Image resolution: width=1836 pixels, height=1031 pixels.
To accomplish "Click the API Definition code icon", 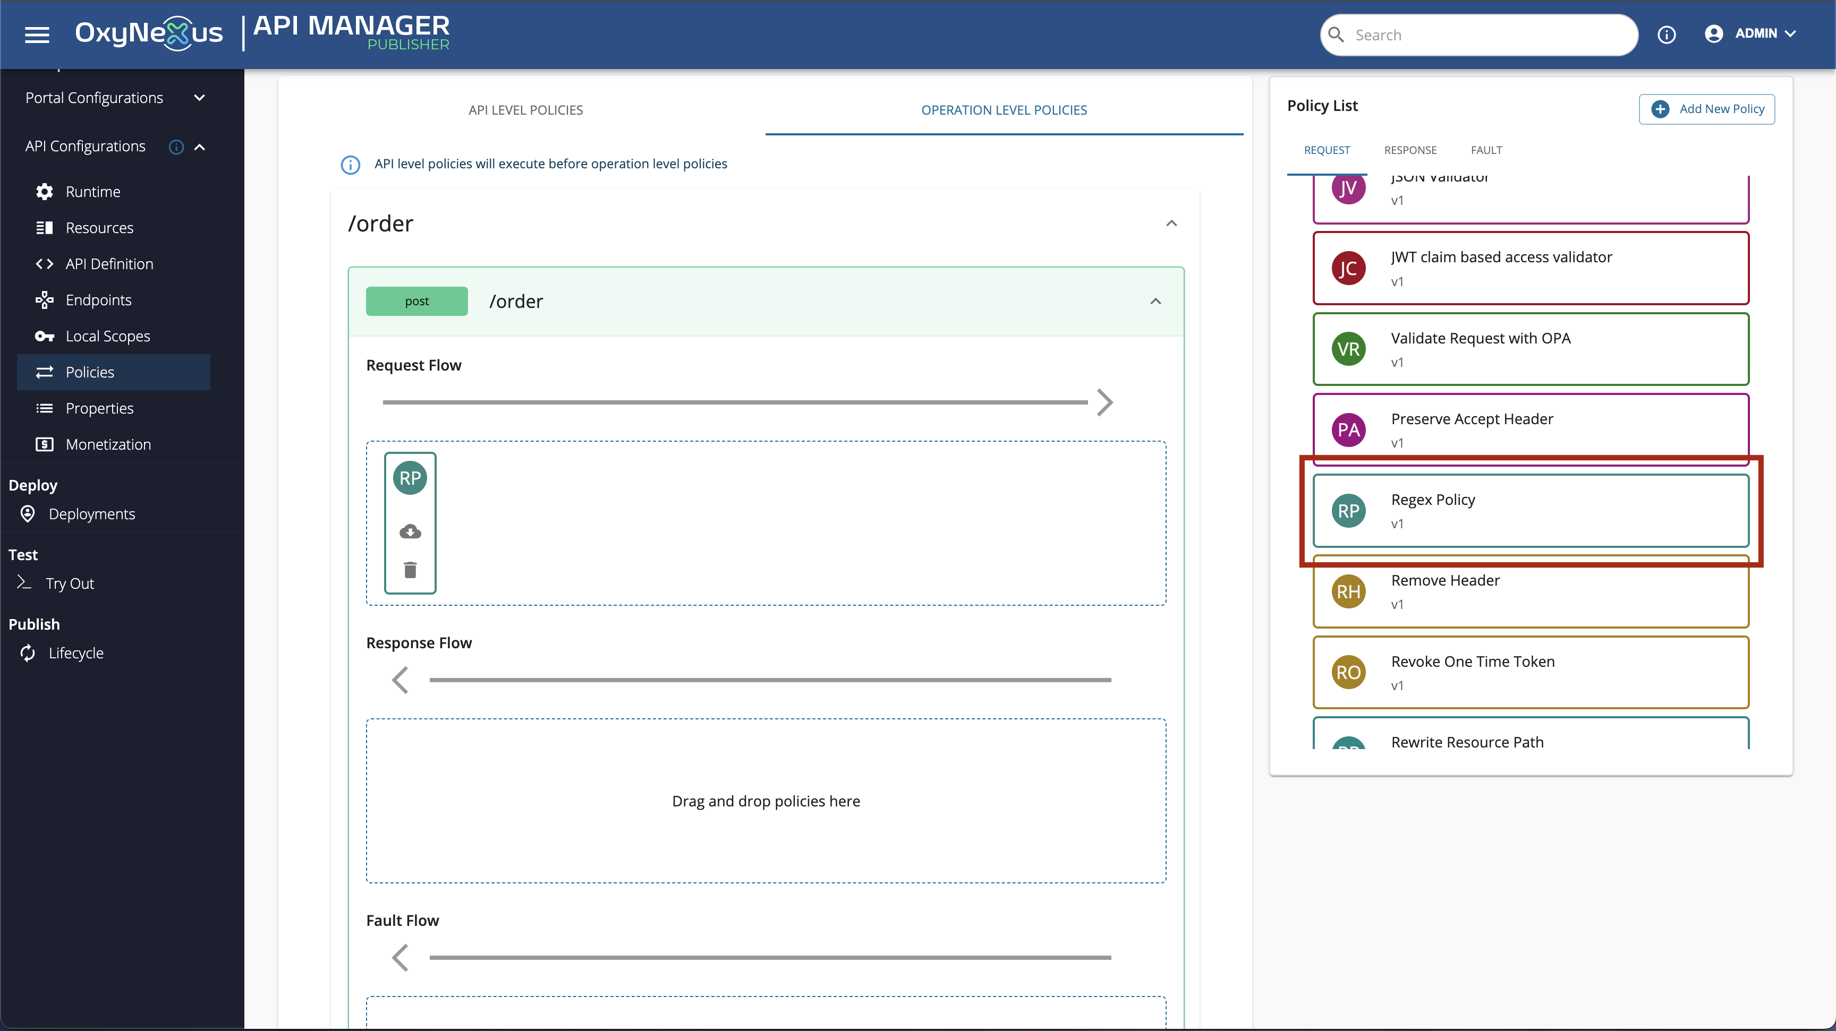I will [x=44, y=263].
